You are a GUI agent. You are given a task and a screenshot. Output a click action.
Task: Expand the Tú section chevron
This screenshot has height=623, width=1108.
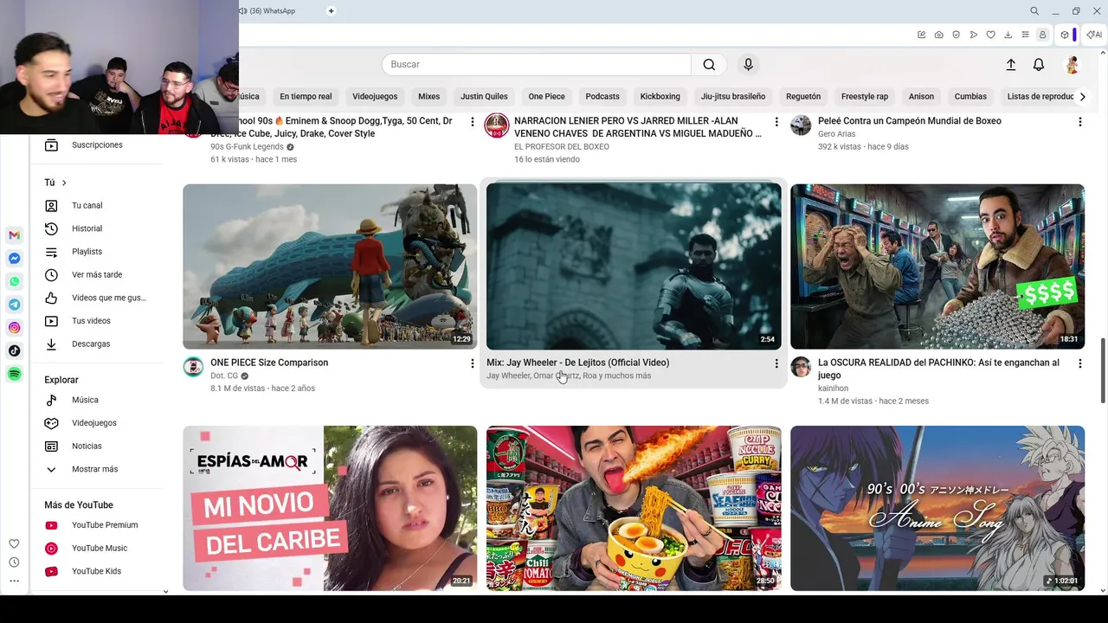pyautogui.click(x=63, y=183)
